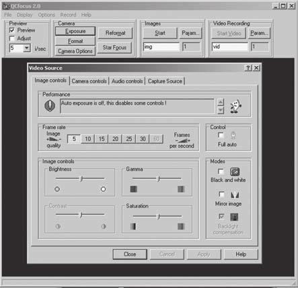Click the high contrast icon
This screenshot has width=298, height=288.
click(104, 226)
